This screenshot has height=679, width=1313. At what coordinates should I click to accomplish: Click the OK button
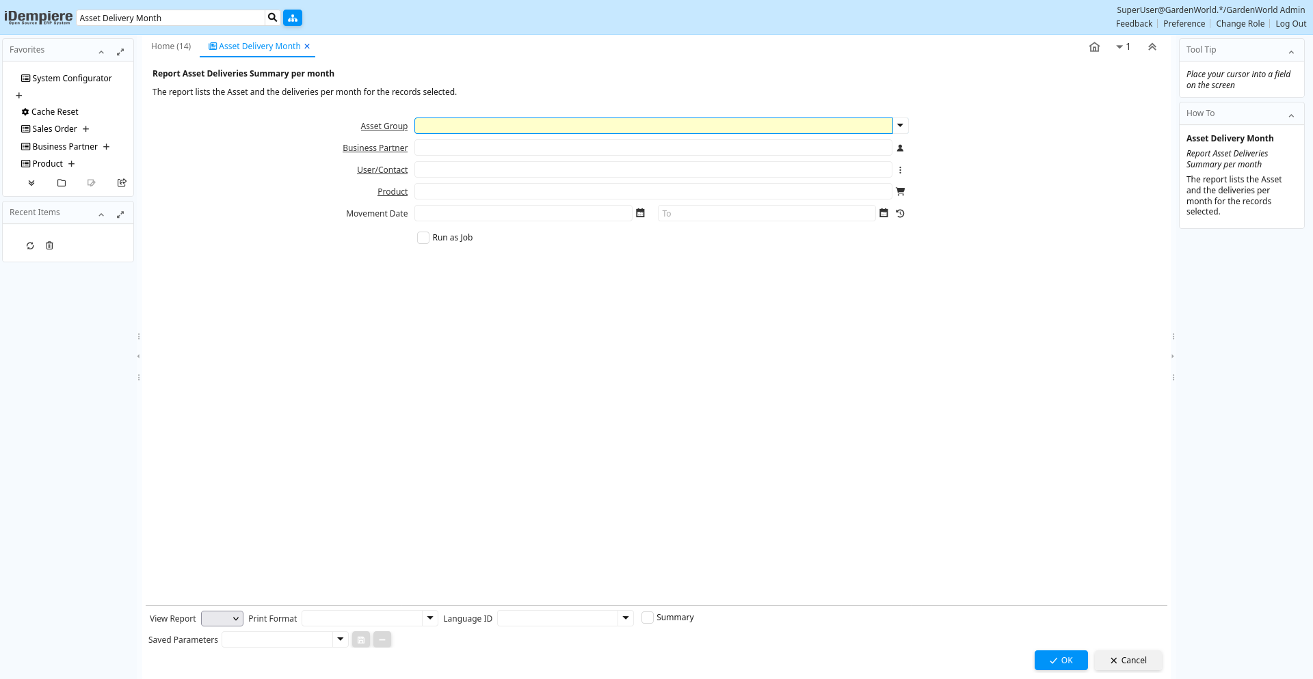[1061, 661]
